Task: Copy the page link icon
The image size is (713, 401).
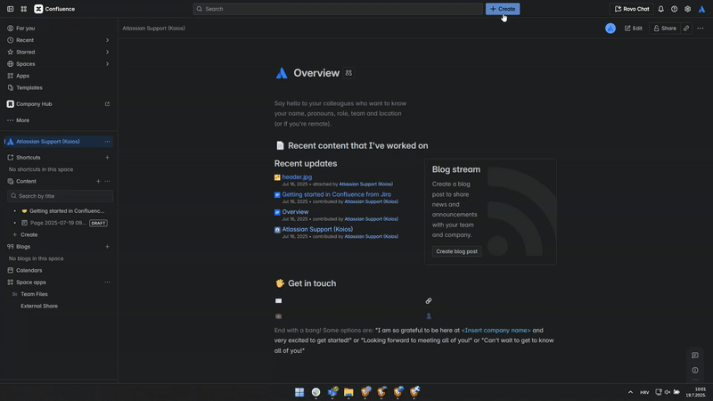Action: click(x=686, y=29)
